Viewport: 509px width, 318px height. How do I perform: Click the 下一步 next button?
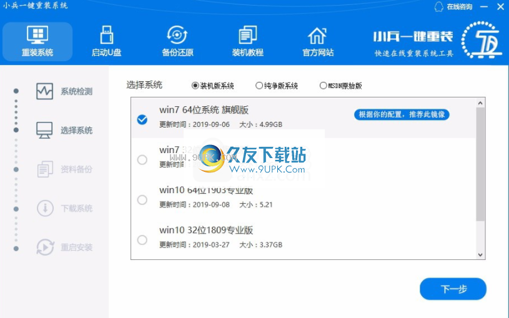(x=453, y=289)
